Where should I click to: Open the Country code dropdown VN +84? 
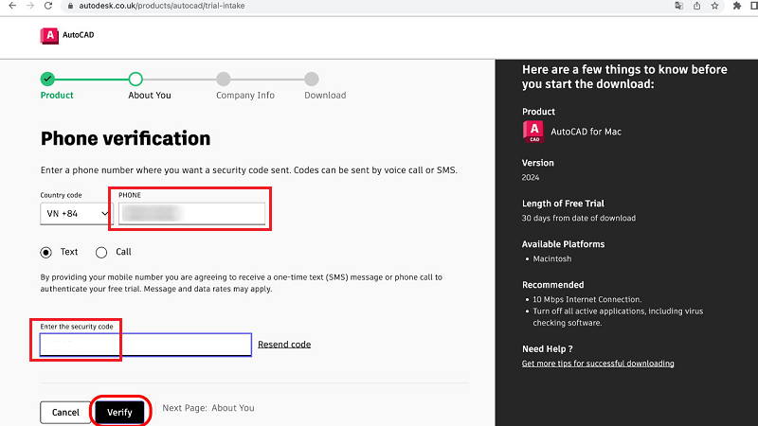pos(77,214)
